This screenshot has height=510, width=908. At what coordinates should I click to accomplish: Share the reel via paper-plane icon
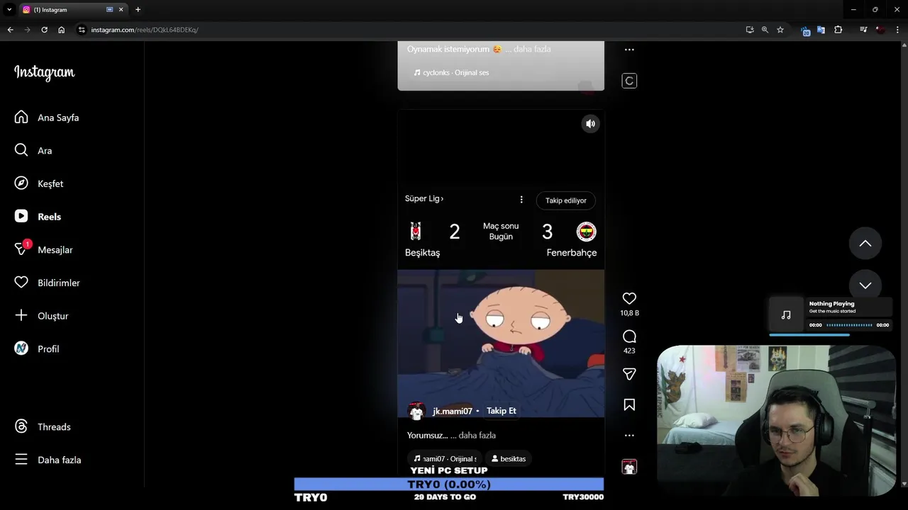[629, 374]
